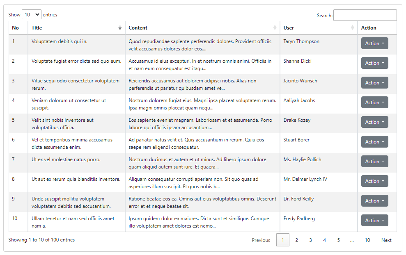Click the Next pagination link
This screenshot has width=406, height=255.
tap(386, 240)
